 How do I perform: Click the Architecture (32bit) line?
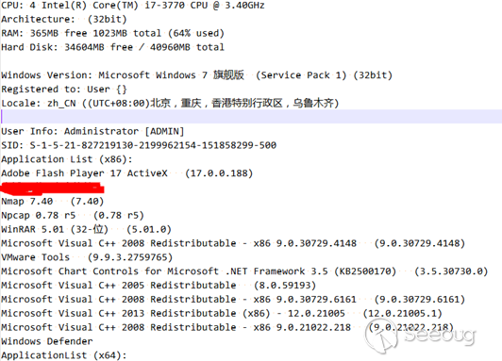click(x=64, y=19)
